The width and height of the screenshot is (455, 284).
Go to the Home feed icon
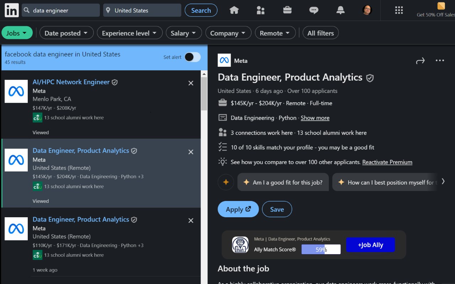[x=234, y=10]
